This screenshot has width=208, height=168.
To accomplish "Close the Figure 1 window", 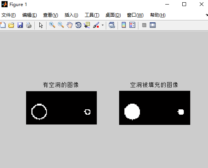I will coord(202,4).
